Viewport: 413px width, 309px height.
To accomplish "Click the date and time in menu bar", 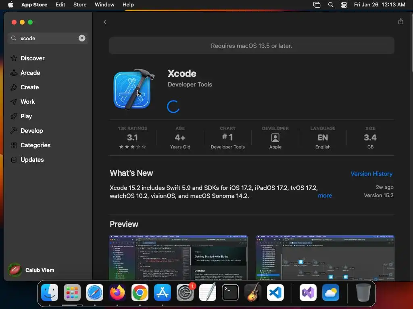I will tap(380, 5).
